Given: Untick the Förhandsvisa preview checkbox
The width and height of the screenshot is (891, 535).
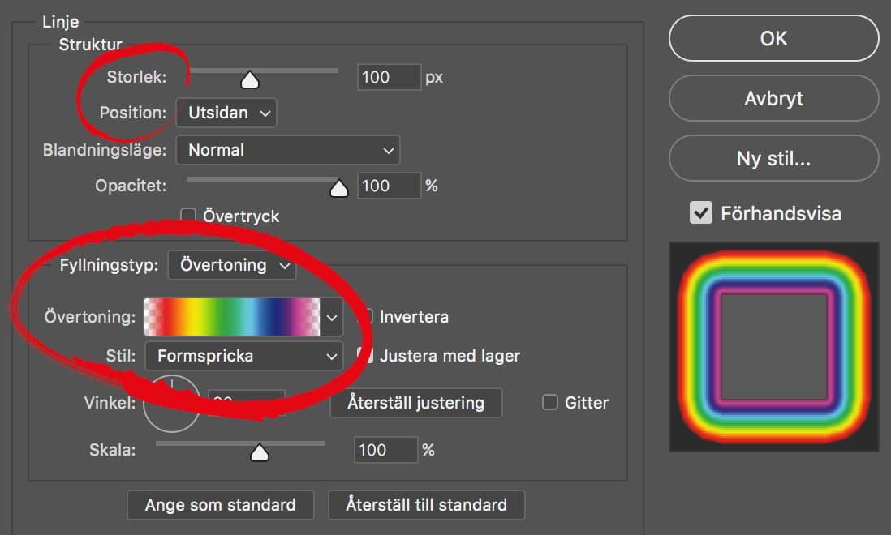Looking at the screenshot, I should pyautogui.click(x=701, y=212).
